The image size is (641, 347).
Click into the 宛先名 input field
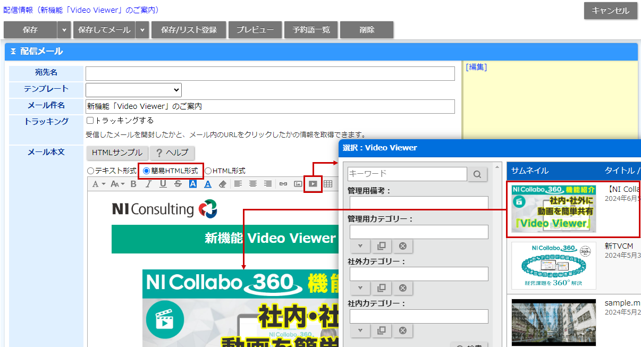[270, 73]
